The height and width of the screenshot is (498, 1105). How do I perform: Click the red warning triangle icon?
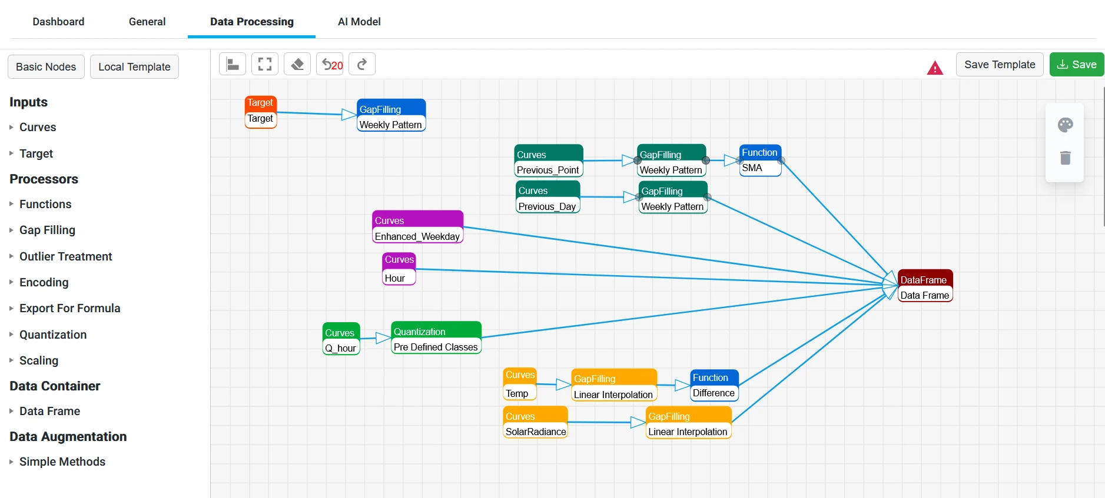pos(935,68)
